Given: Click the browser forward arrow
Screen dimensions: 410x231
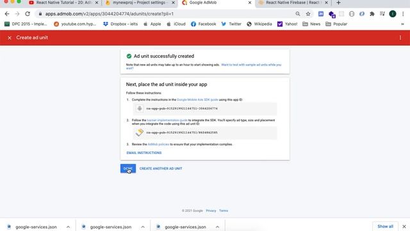Looking at the screenshot, I should pos(17,14).
